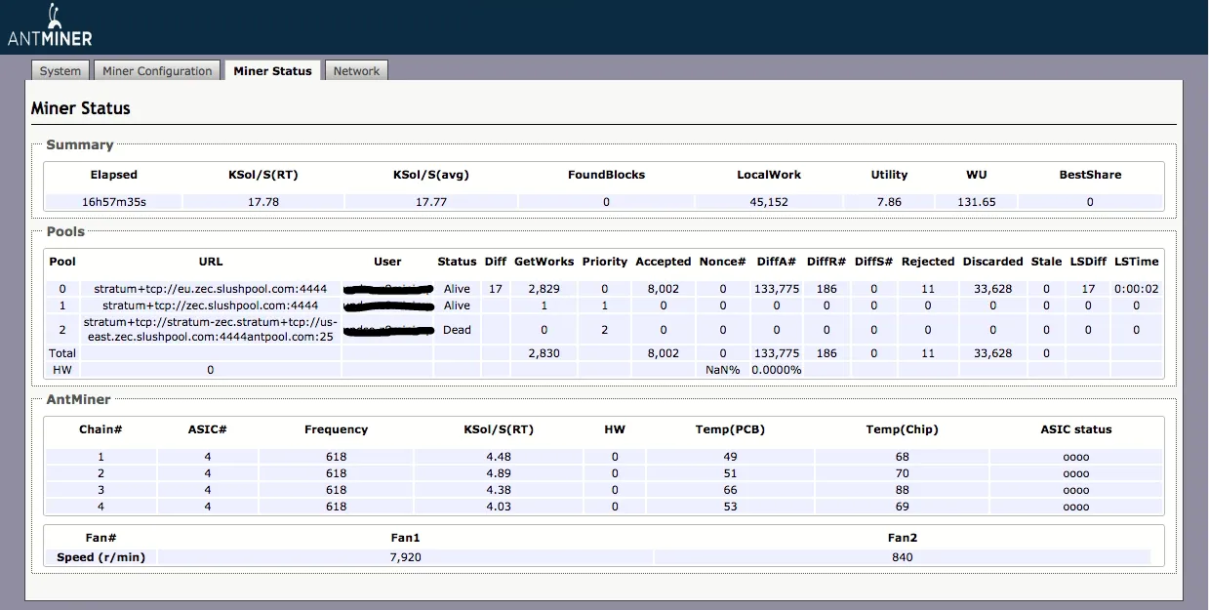Click the Frequency column header
1209x610 pixels.
coord(336,429)
